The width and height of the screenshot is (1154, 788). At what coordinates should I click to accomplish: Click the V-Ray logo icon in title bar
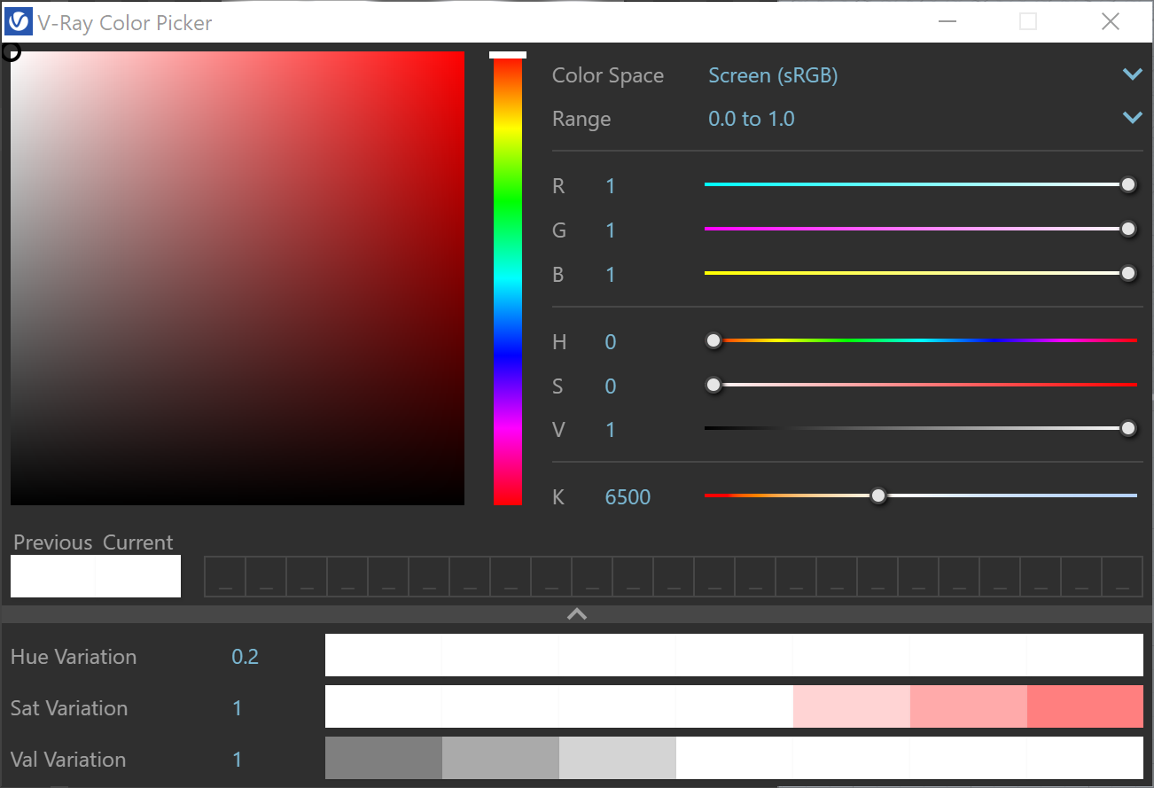(x=18, y=21)
